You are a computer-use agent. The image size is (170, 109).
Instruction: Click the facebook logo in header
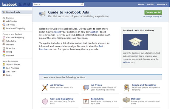(x=9, y=4)
